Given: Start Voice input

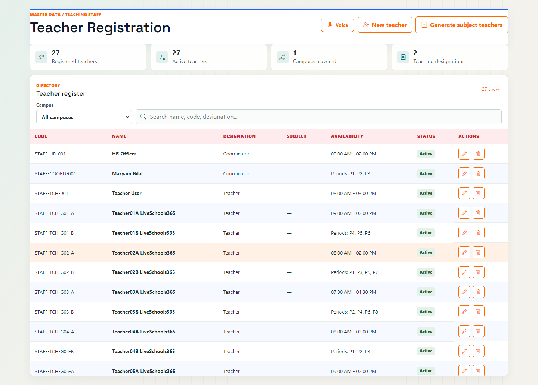Looking at the screenshot, I should pyautogui.click(x=337, y=25).
